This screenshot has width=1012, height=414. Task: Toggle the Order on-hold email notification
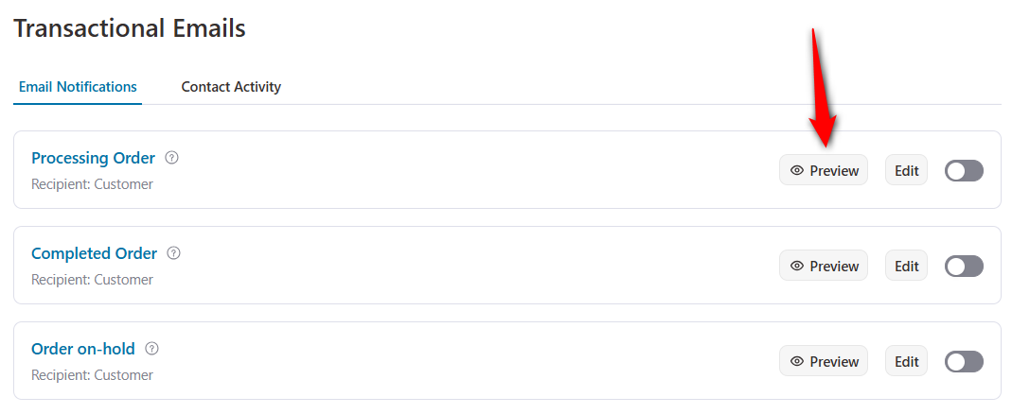(965, 362)
